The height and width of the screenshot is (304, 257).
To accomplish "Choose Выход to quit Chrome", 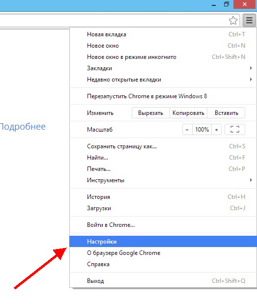I will point(163,281).
